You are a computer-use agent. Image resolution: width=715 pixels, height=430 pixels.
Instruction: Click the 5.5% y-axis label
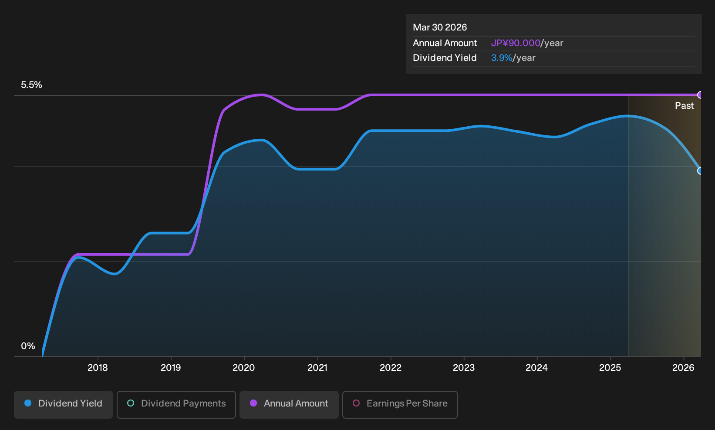pos(32,85)
